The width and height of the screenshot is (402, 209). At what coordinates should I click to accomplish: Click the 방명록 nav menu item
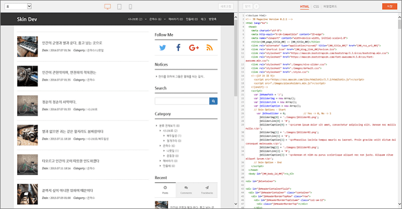coord(213,19)
